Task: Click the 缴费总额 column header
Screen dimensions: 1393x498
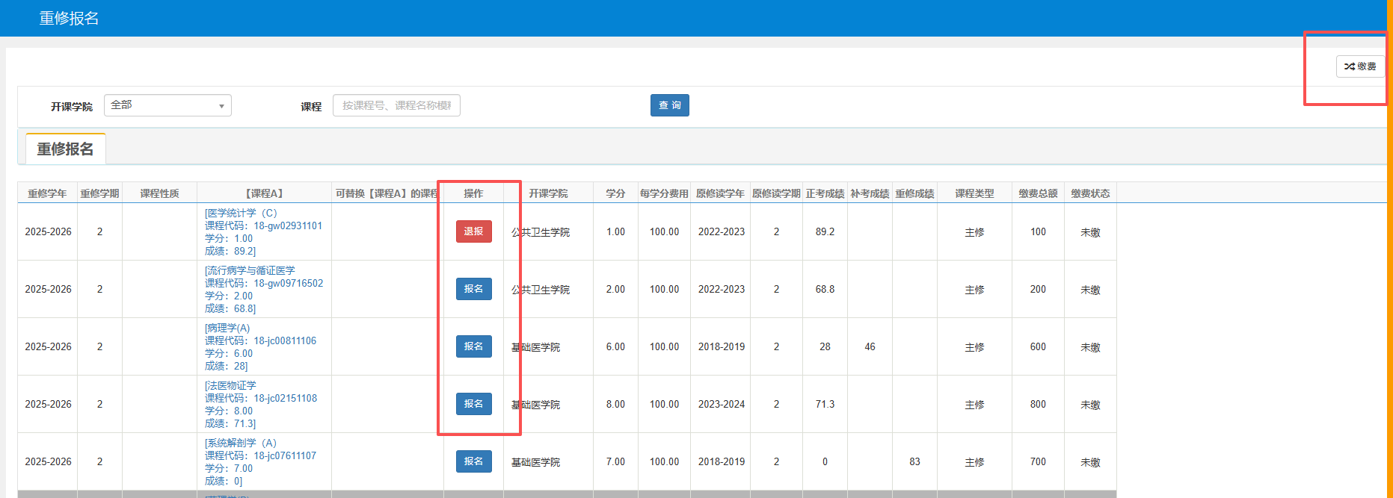Action: (1038, 193)
